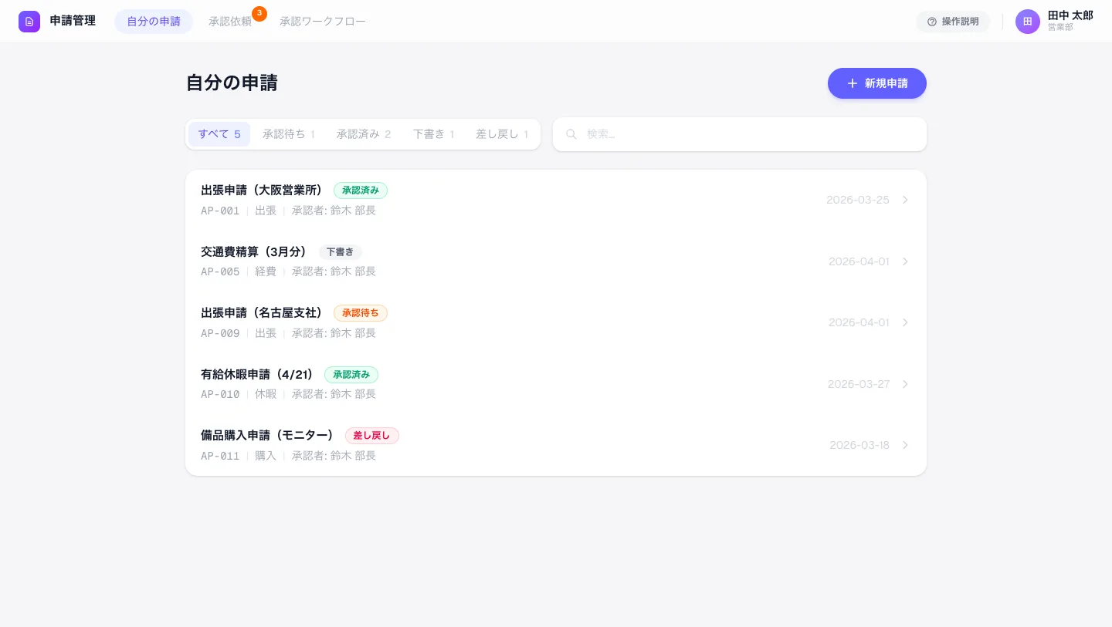The height and width of the screenshot is (627, 1112).
Task: Focus the 検索 search input field
Action: point(740,134)
